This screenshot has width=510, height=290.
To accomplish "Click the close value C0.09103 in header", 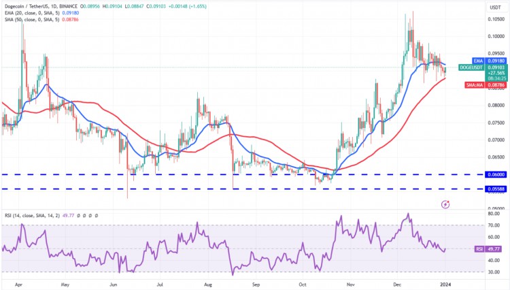I will coord(156,6).
